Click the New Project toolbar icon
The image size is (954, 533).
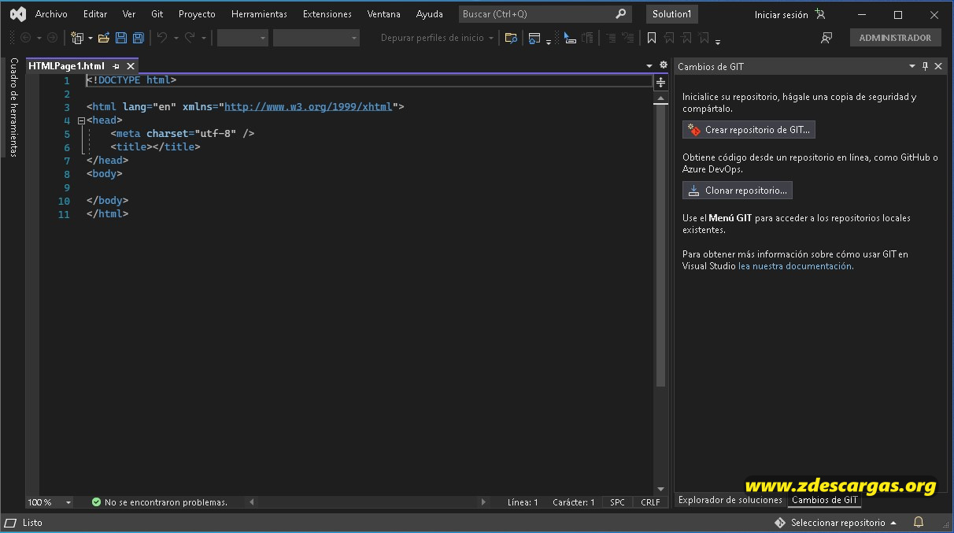(x=77, y=38)
